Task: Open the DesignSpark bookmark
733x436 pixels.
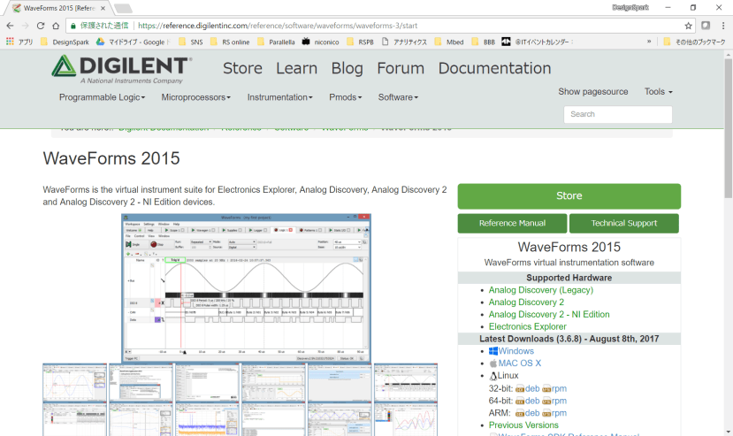Action: point(65,42)
